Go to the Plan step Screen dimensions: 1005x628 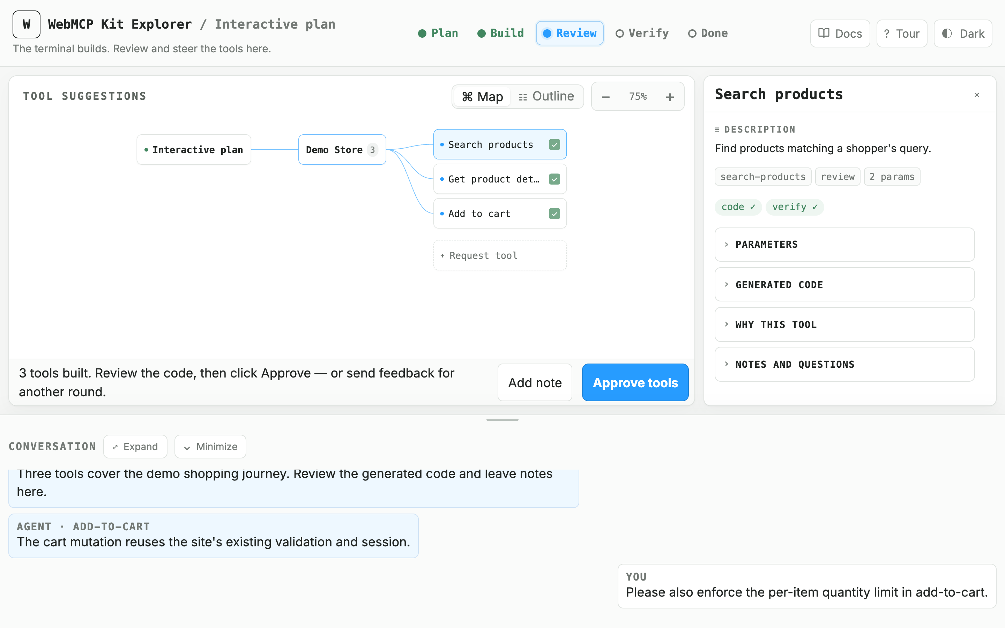tap(438, 33)
